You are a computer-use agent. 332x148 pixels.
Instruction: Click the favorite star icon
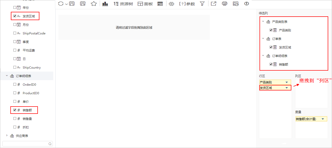[x=94, y=4]
